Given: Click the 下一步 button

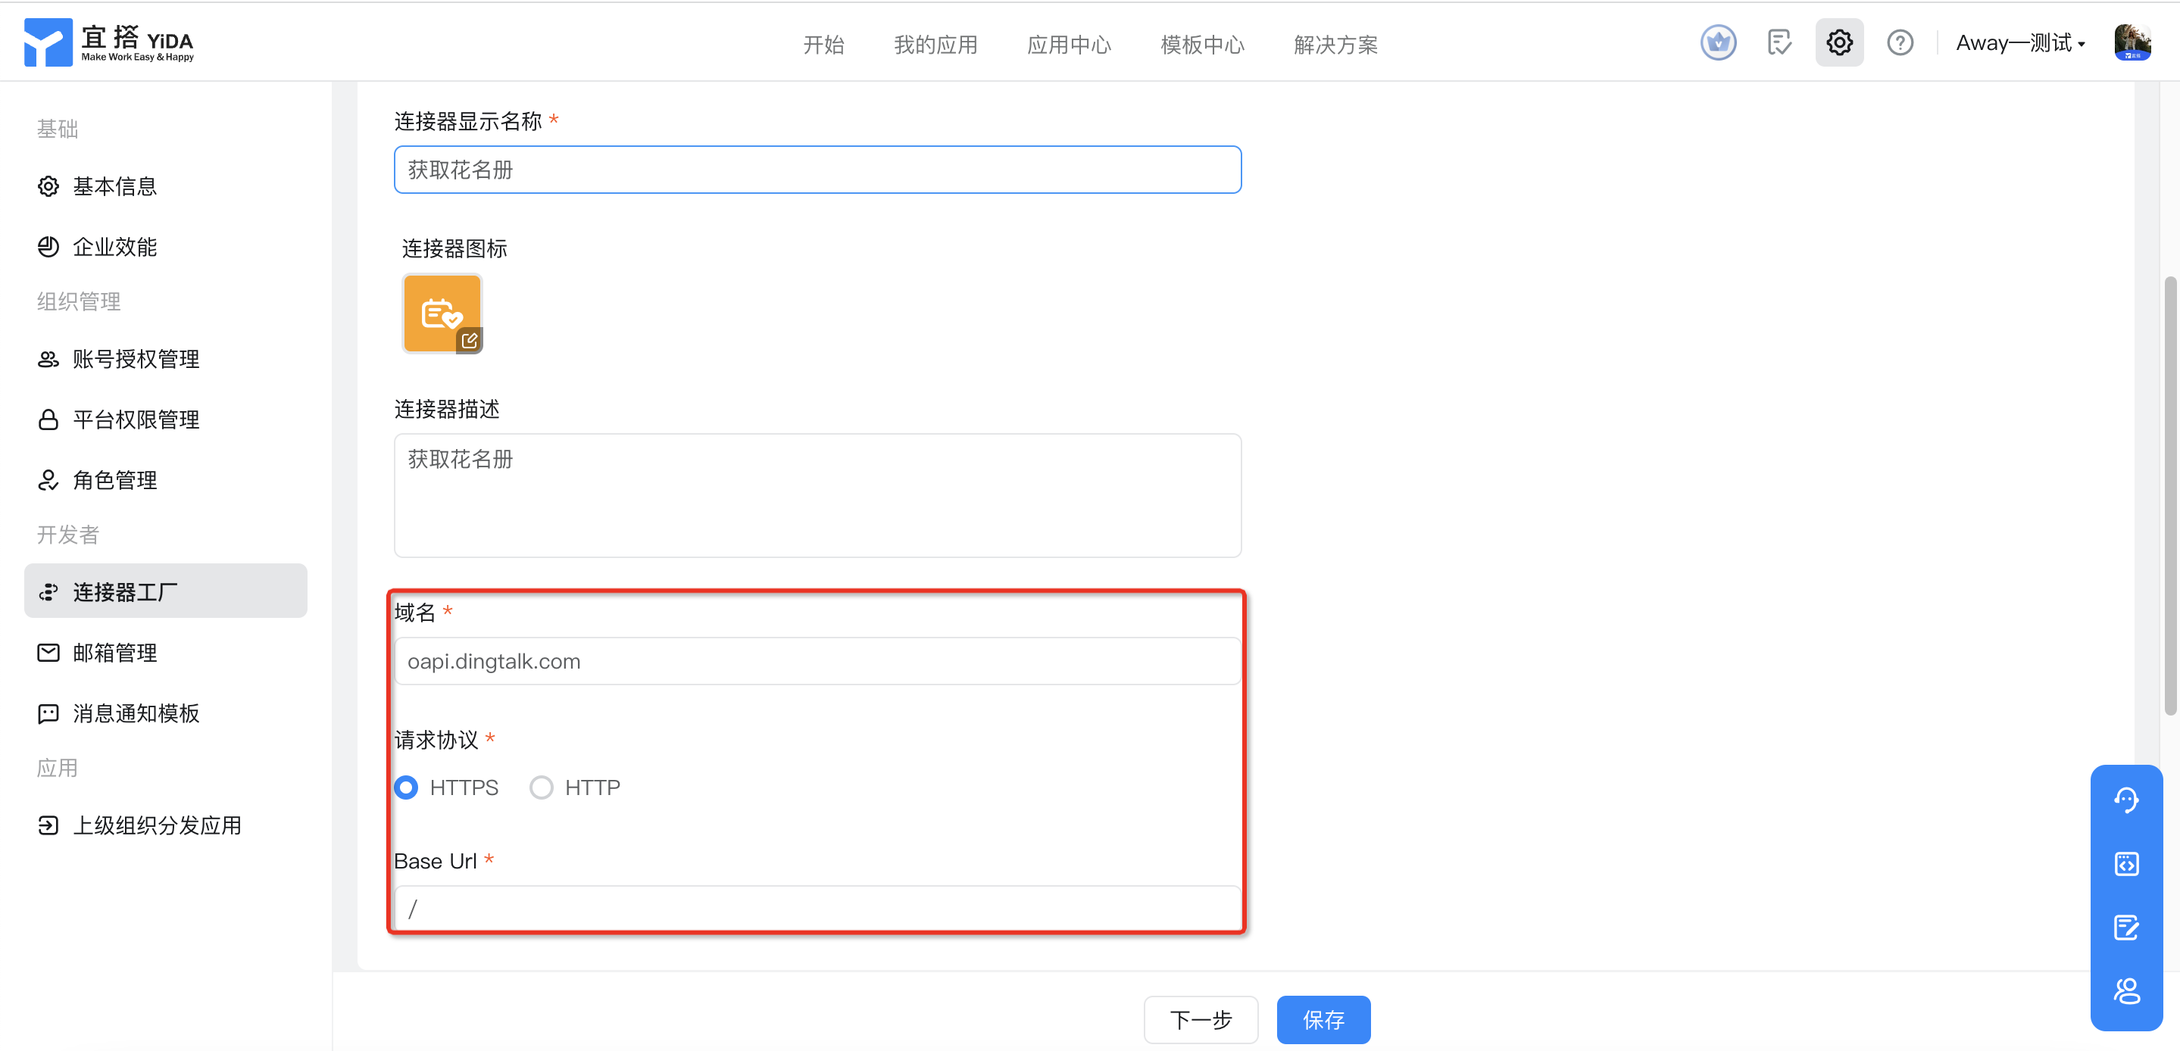Looking at the screenshot, I should 1200,1020.
